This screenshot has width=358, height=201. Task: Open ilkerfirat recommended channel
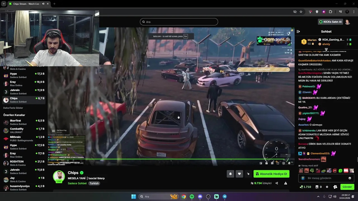(24, 122)
